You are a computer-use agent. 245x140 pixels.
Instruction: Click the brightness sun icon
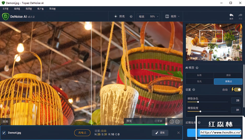pos(116,16)
